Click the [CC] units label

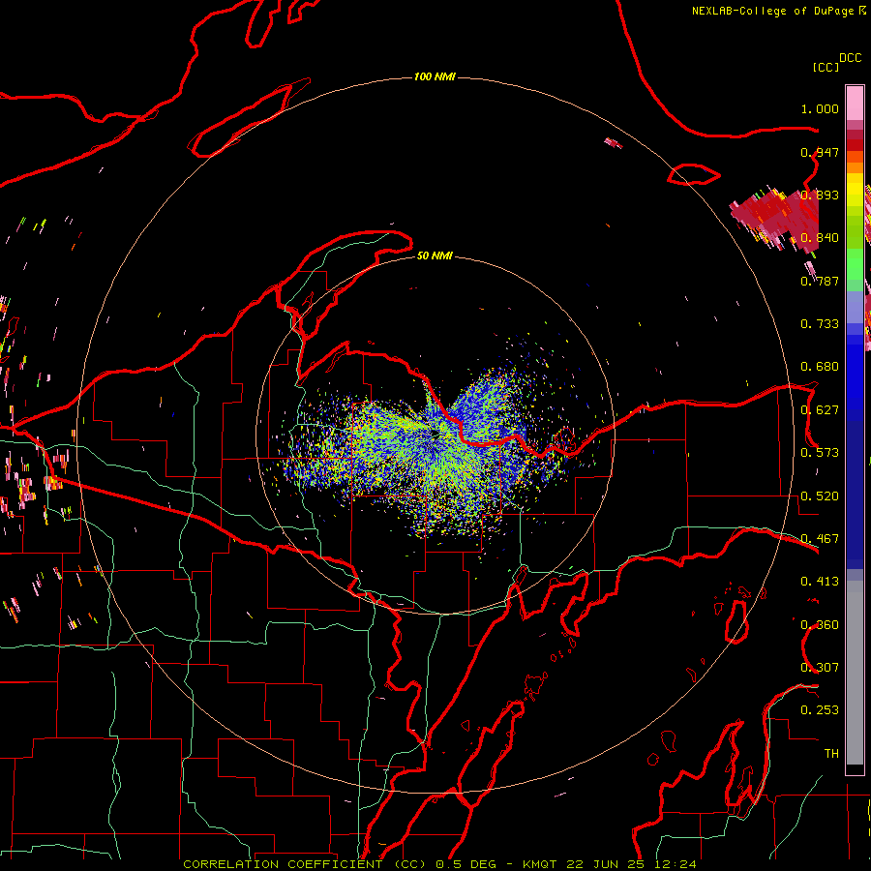click(x=826, y=67)
